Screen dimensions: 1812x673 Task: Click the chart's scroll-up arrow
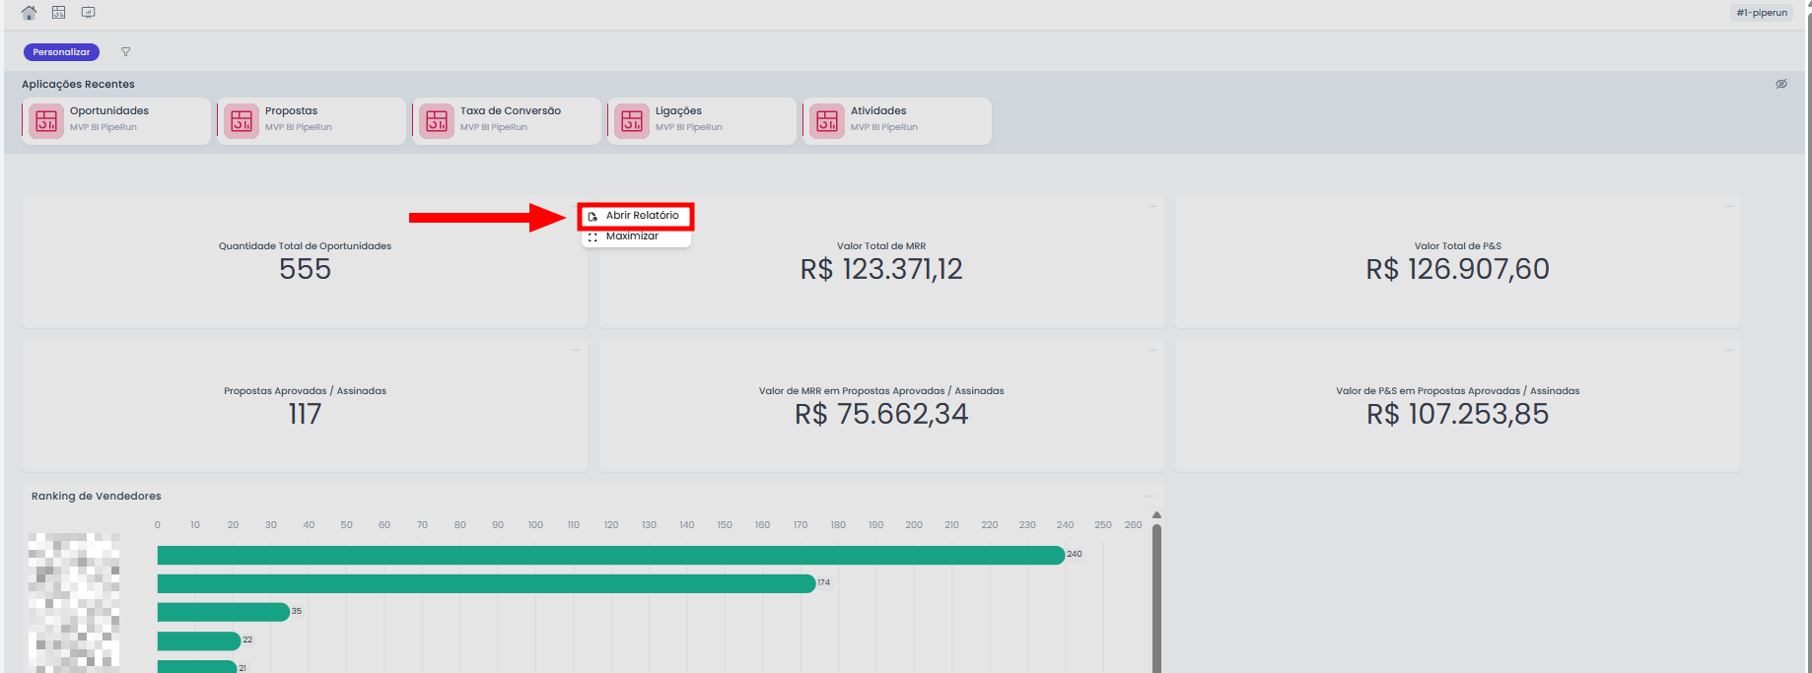tap(1156, 515)
